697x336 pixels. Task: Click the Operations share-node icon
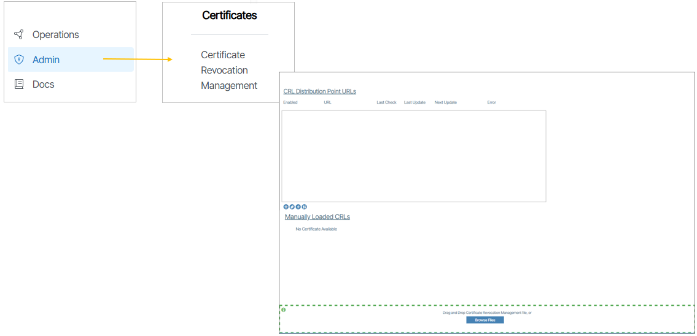pos(18,34)
